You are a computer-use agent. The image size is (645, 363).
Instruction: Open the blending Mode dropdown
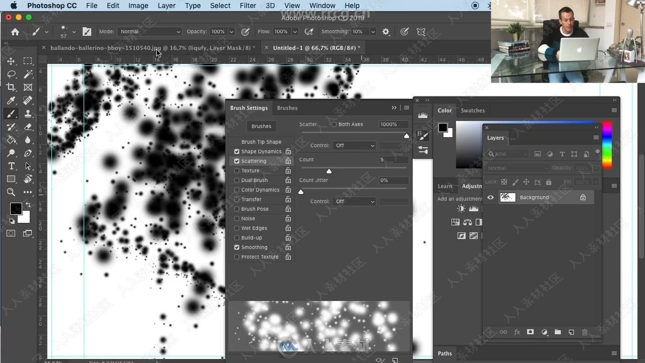click(x=150, y=31)
